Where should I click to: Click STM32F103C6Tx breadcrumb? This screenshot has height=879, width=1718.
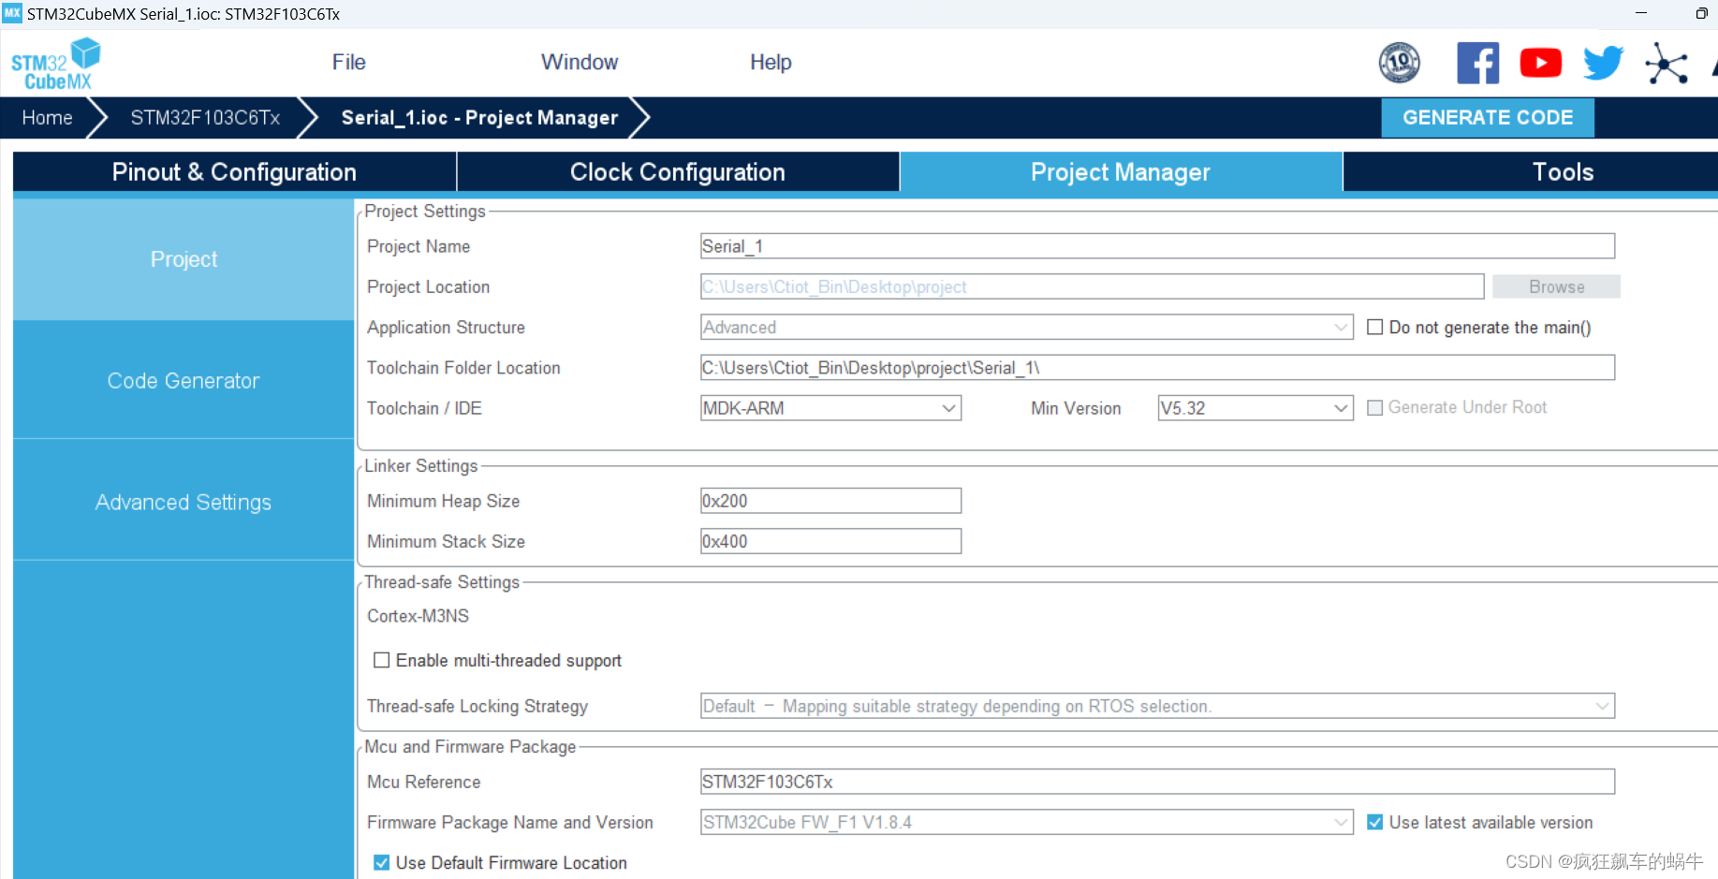tap(205, 117)
